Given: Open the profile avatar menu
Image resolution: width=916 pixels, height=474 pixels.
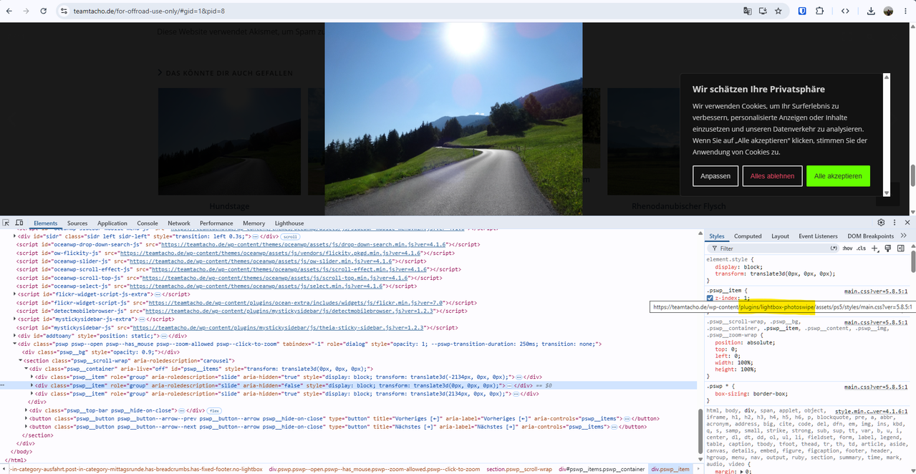Looking at the screenshot, I should [888, 11].
